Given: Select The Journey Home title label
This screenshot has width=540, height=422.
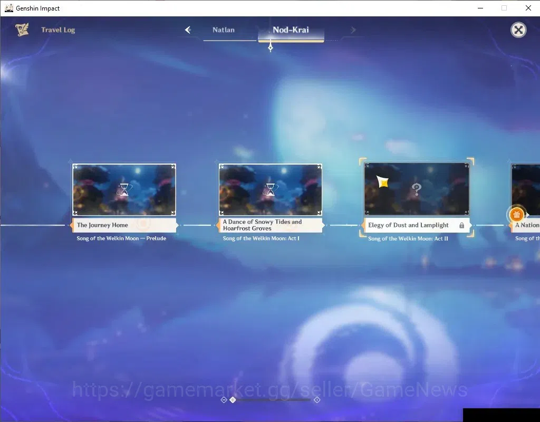Looking at the screenshot, I should [x=124, y=225].
